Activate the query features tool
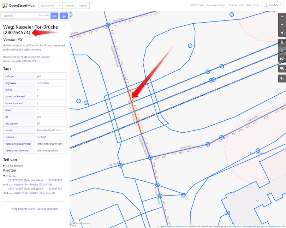Viewport: 286px width, 228px height. [x=282, y=79]
